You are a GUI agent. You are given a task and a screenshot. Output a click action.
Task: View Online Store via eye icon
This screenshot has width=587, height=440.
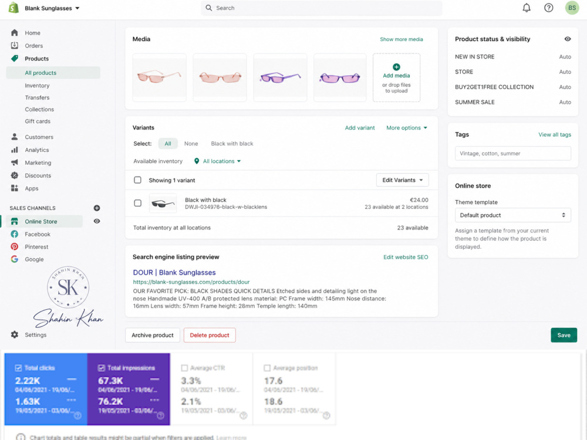point(97,221)
